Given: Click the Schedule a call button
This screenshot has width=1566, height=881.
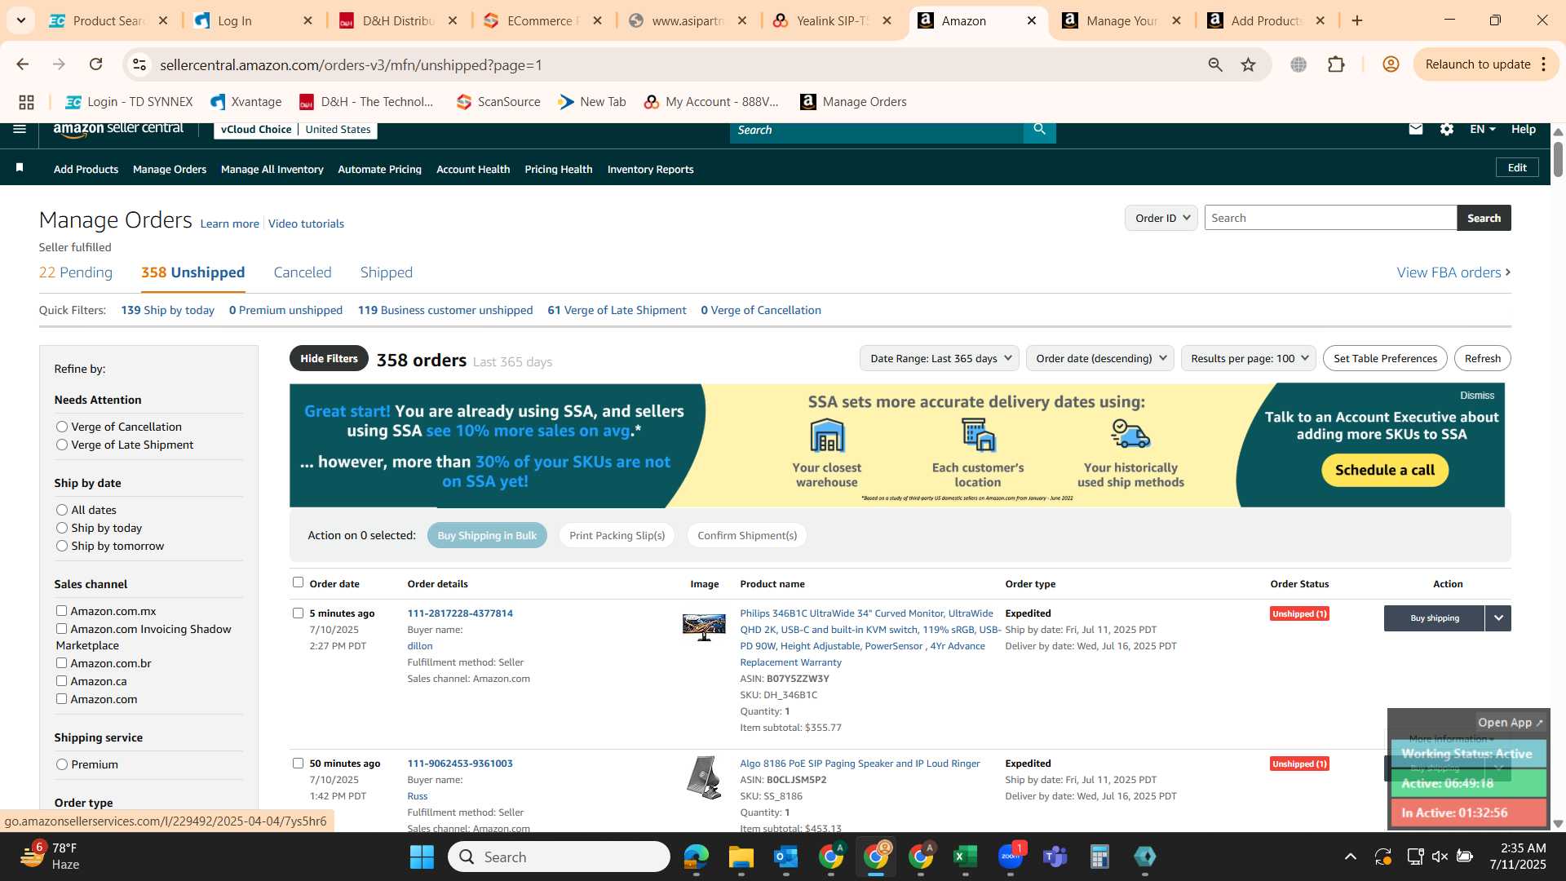Looking at the screenshot, I should [x=1385, y=470].
